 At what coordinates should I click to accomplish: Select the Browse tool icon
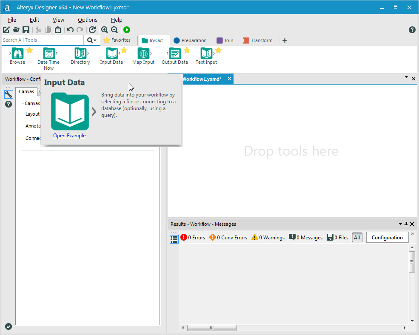[x=17, y=54]
